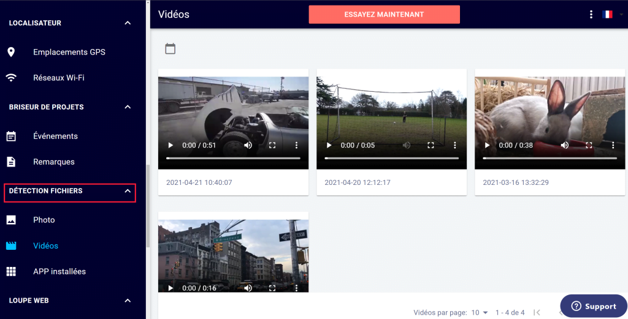Click timestamp 2021-03-16 13:32:29

pyautogui.click(x=516, y=182)
